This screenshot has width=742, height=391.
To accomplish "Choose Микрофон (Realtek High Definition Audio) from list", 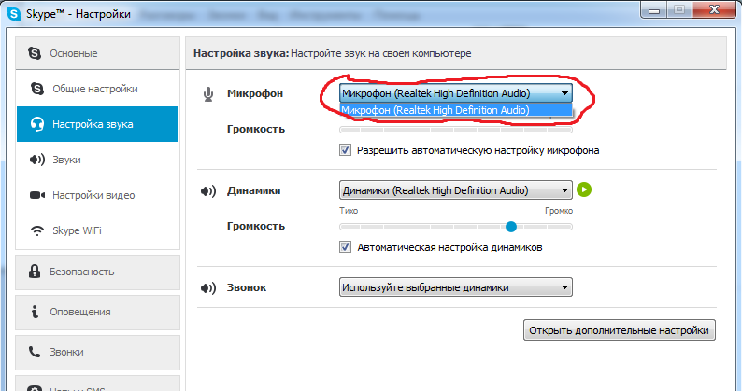I will (456, 110).
